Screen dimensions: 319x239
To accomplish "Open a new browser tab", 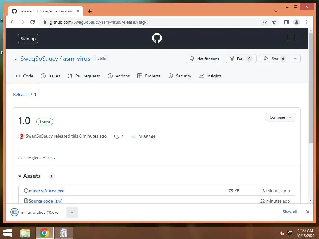I will point(89,11).
